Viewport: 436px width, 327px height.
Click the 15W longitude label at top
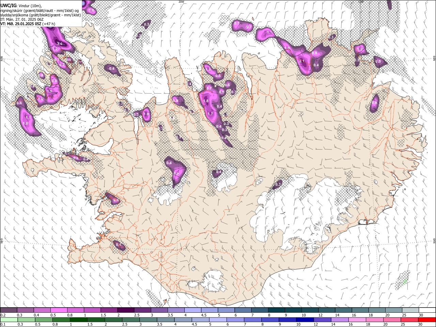[361, 2]
